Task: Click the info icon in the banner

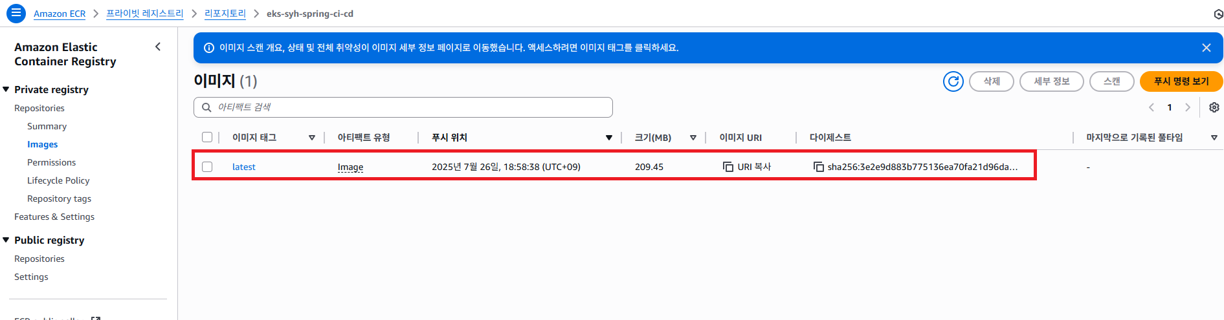Action: pyautogui.click(x=209, y=48)
